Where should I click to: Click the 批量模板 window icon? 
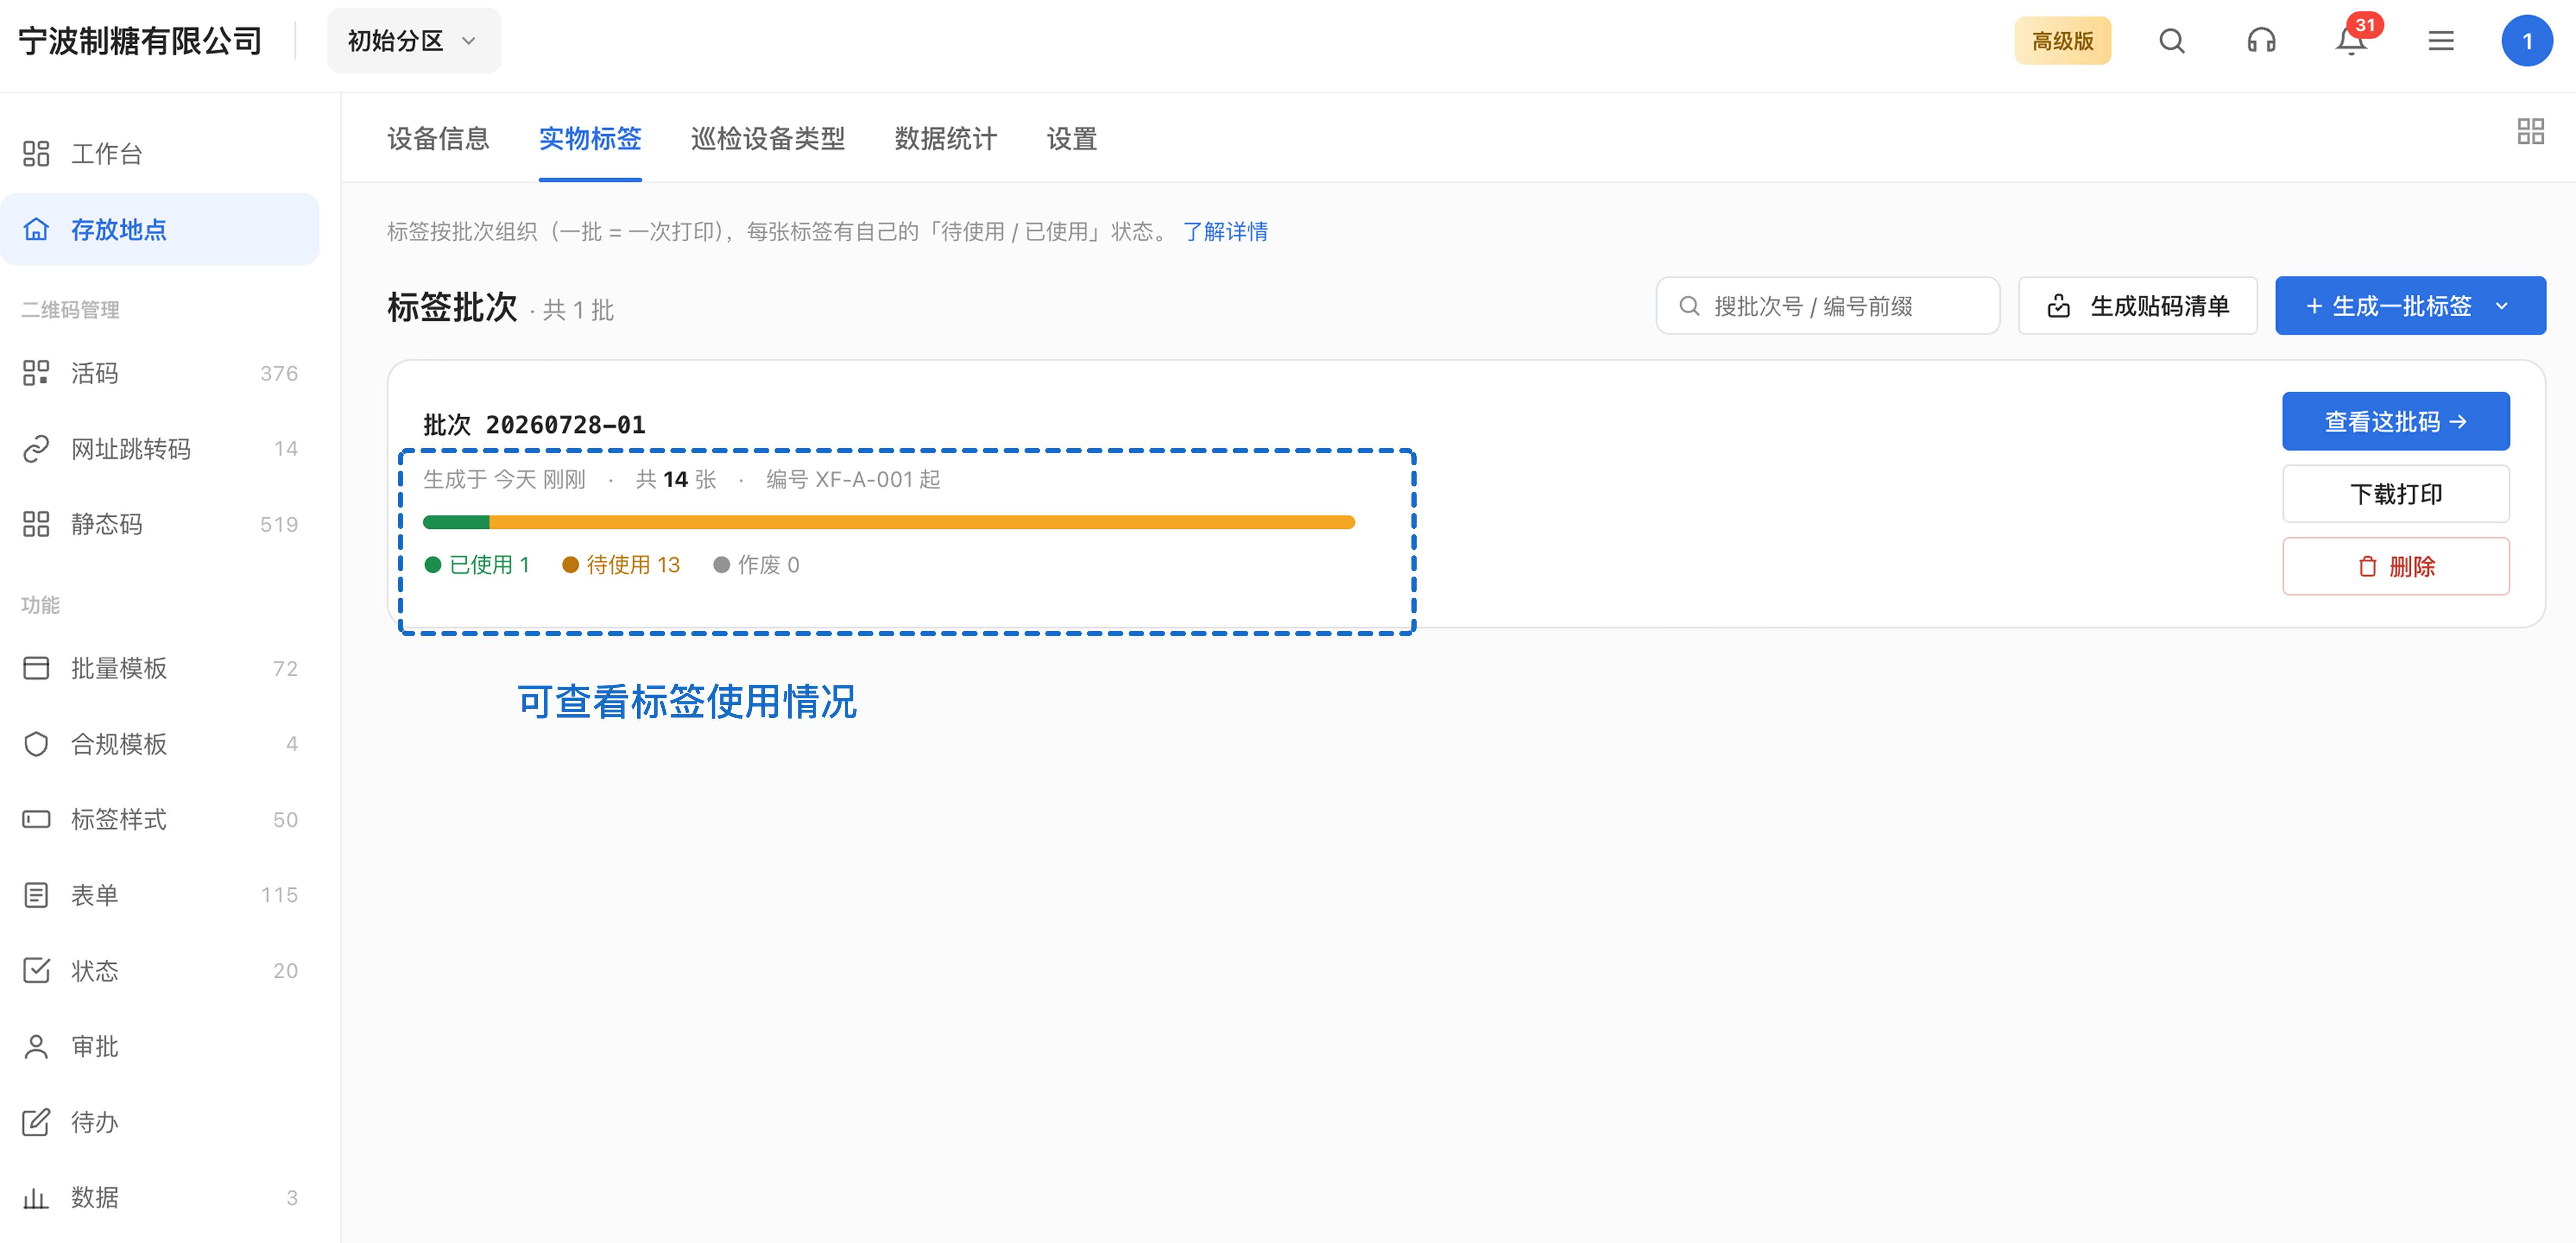pyautogui.click(x=36, y=668)
